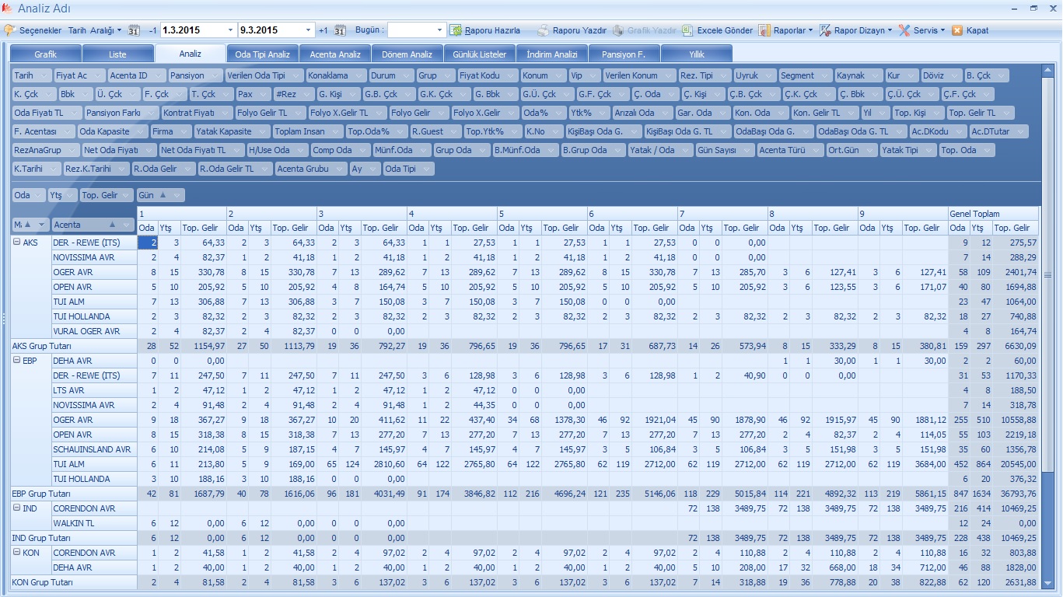The width and height of the screenshot is (1063, 597).
Task: Select DER - REWE (ITS) row under AKS
Action: [93, 243]
